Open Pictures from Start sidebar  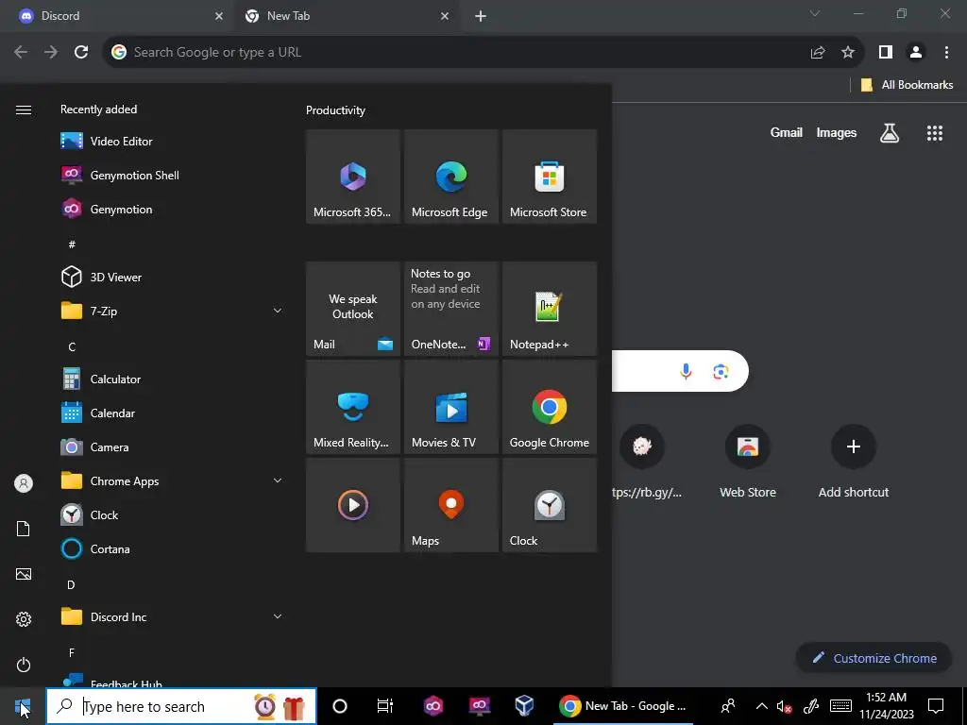(24, 574)
